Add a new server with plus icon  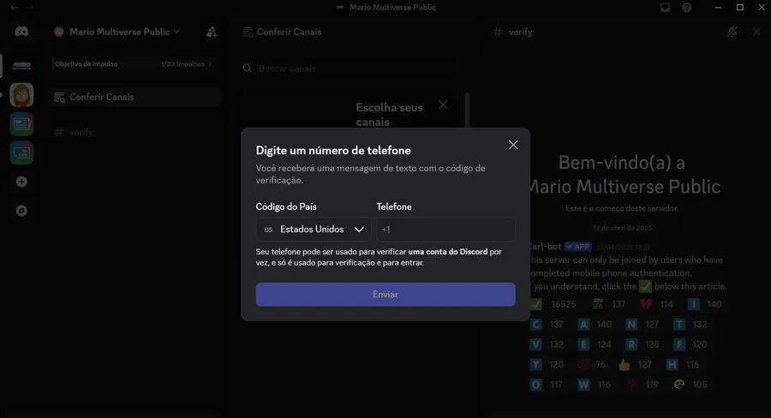[x=21, y=182]
